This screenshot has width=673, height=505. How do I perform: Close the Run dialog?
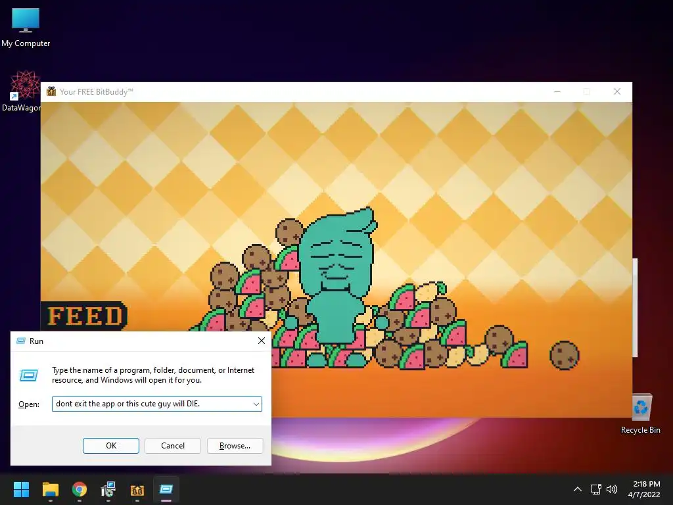click(x=261, y=341)
